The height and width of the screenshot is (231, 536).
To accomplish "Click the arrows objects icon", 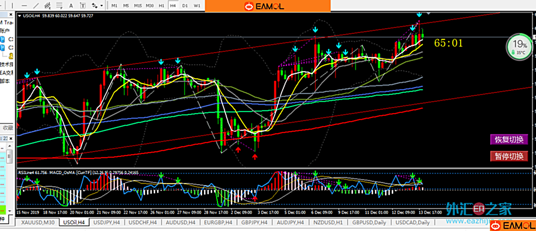I will click(94, 6).
